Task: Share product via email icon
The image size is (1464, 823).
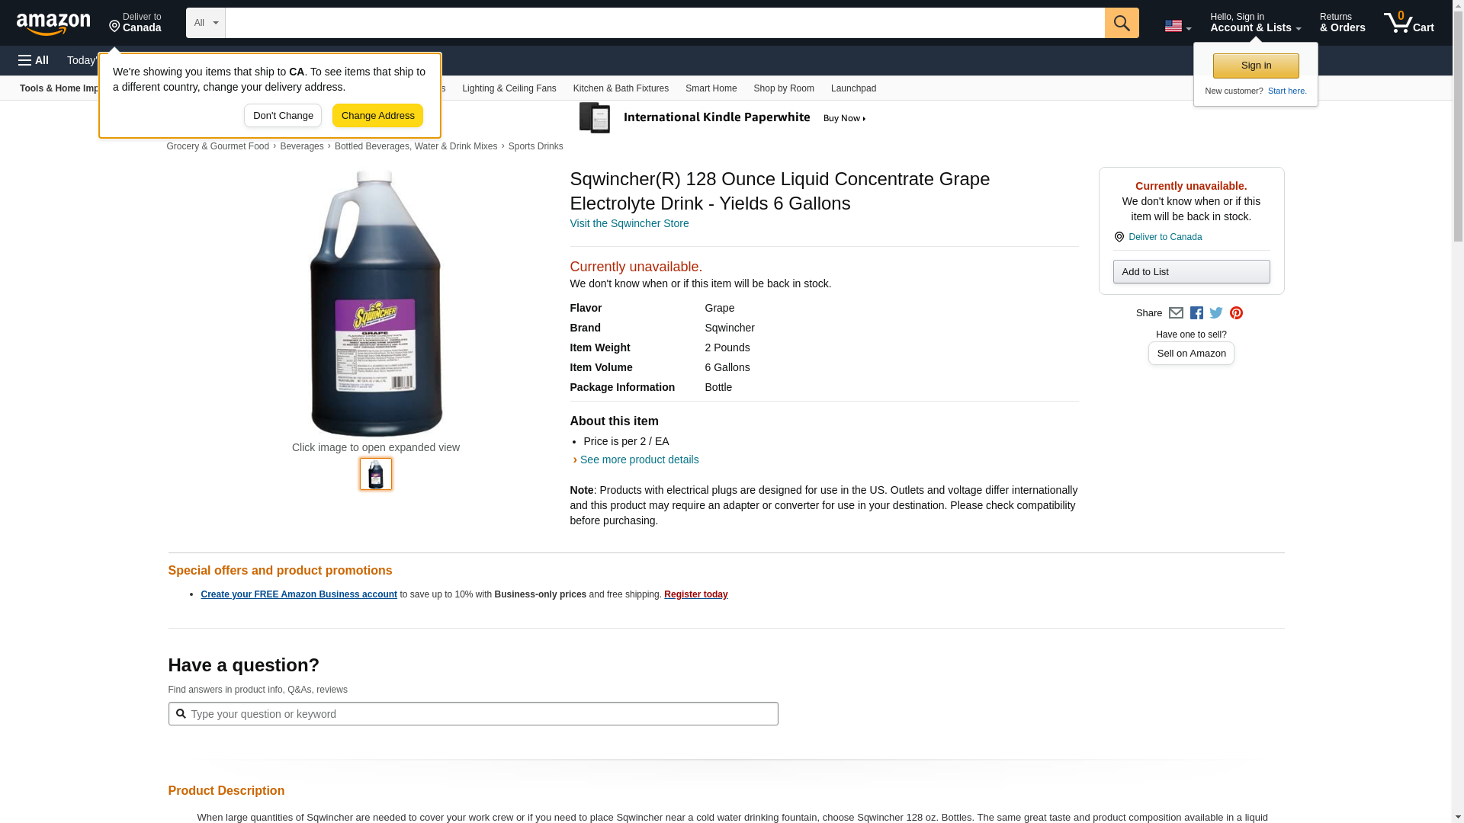Action: pos(1176,313)
